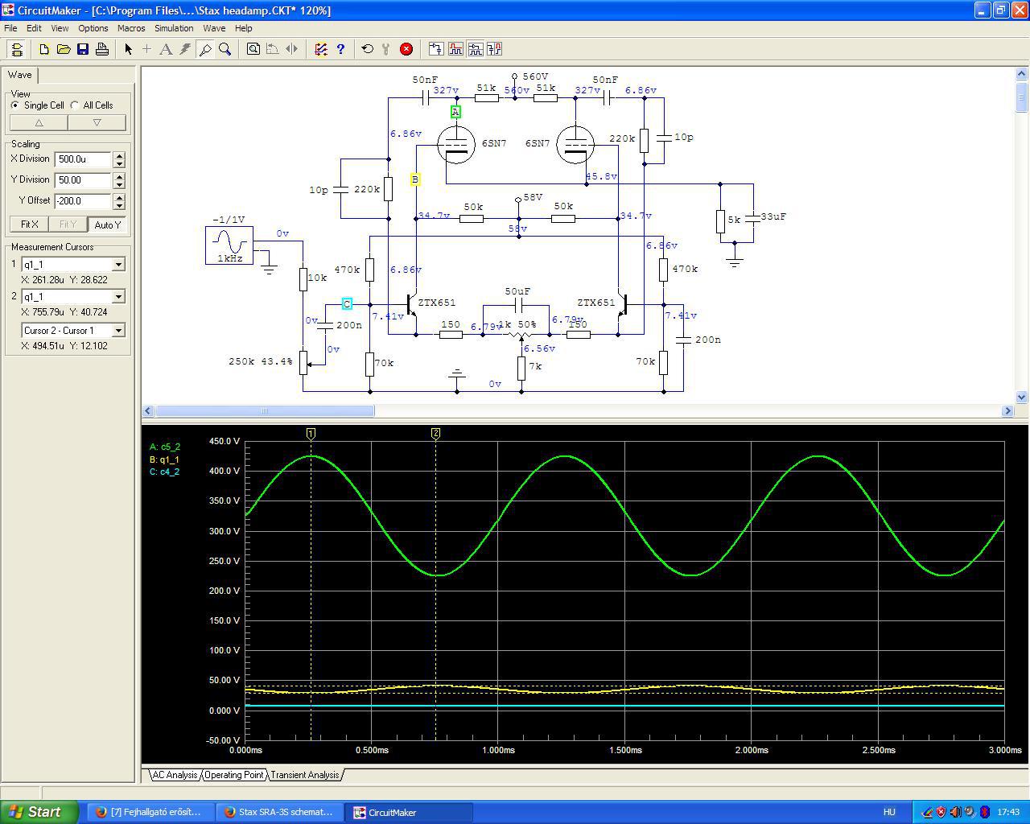1030x824 pixels.
Task: Open the Simulation menu
Action: click(x=174, y=28)
